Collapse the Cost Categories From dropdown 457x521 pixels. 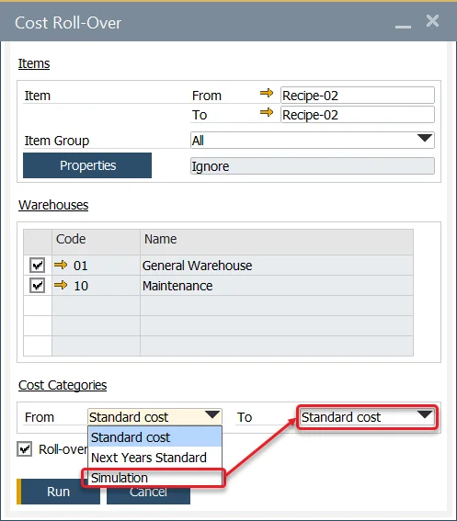point(212,414)
